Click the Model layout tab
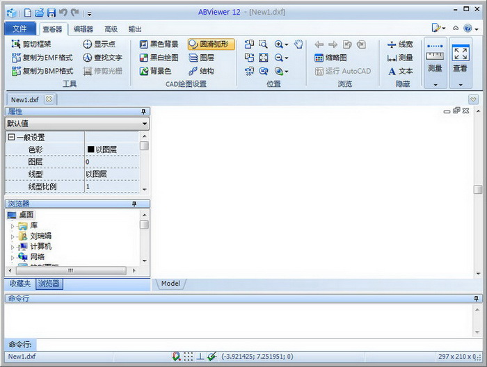Screen dimensions: 487x367 tap(171, 284)
